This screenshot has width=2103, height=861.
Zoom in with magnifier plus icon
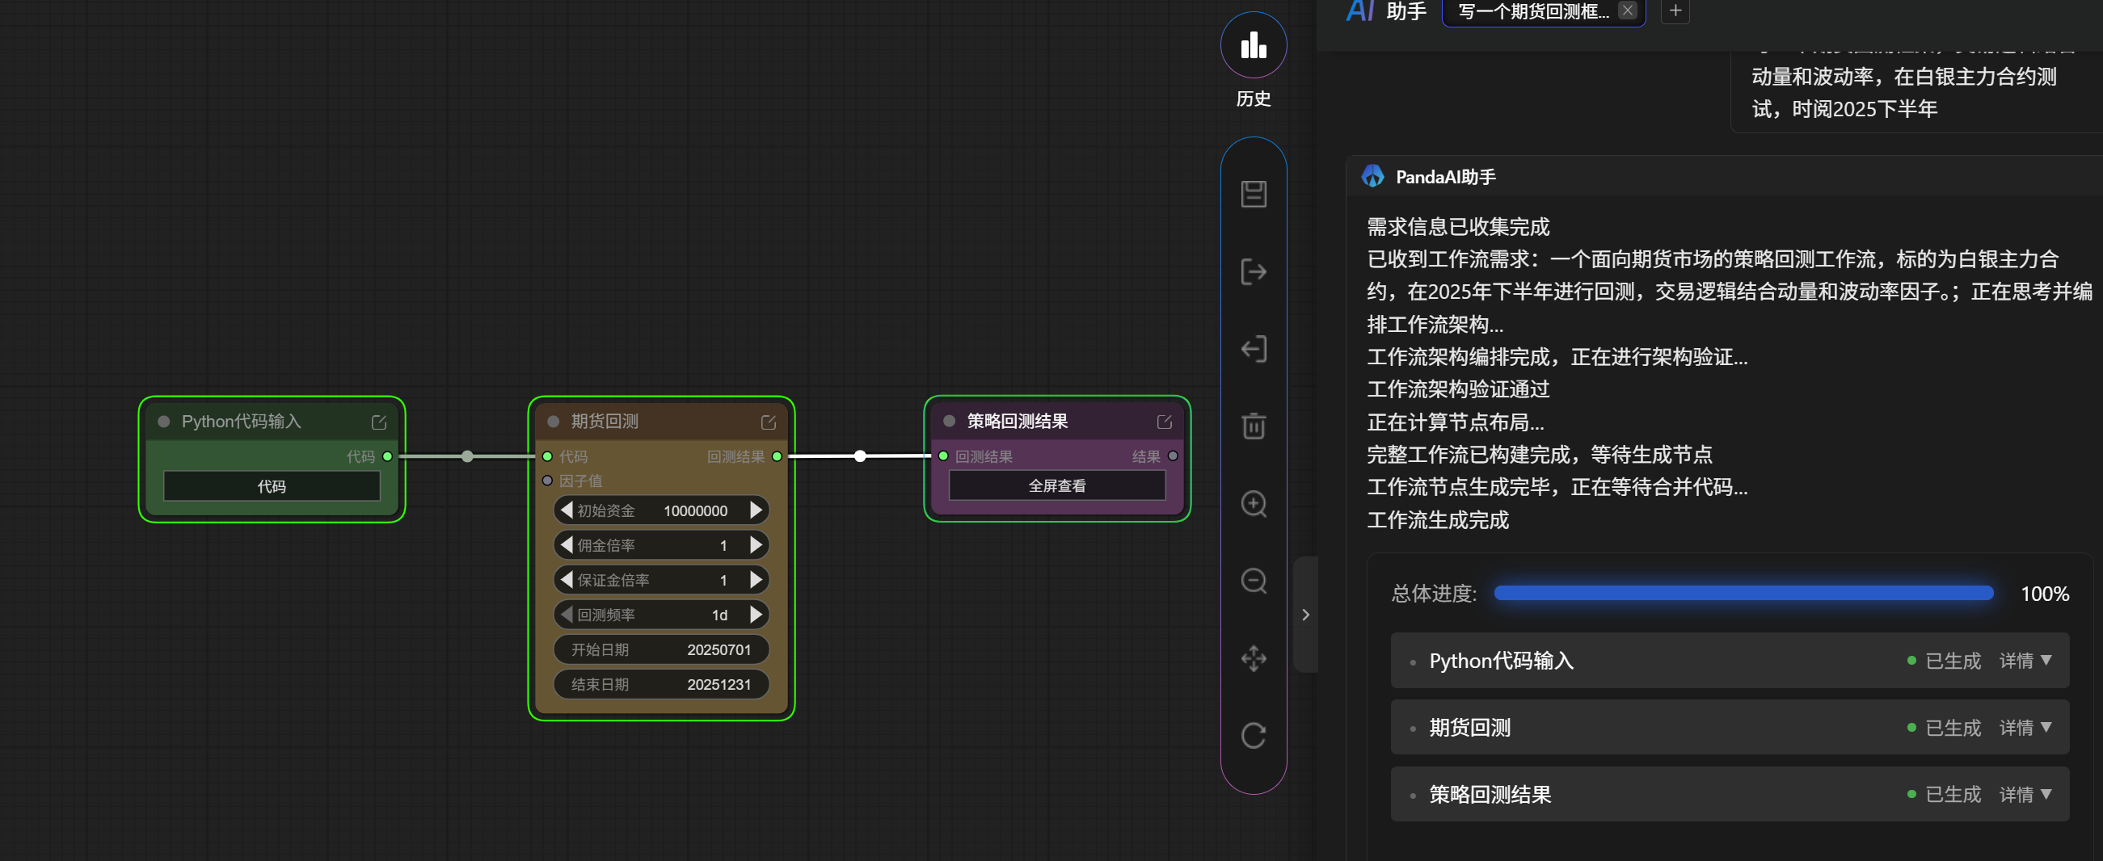pyautogui.click(x=1253, y=503)
